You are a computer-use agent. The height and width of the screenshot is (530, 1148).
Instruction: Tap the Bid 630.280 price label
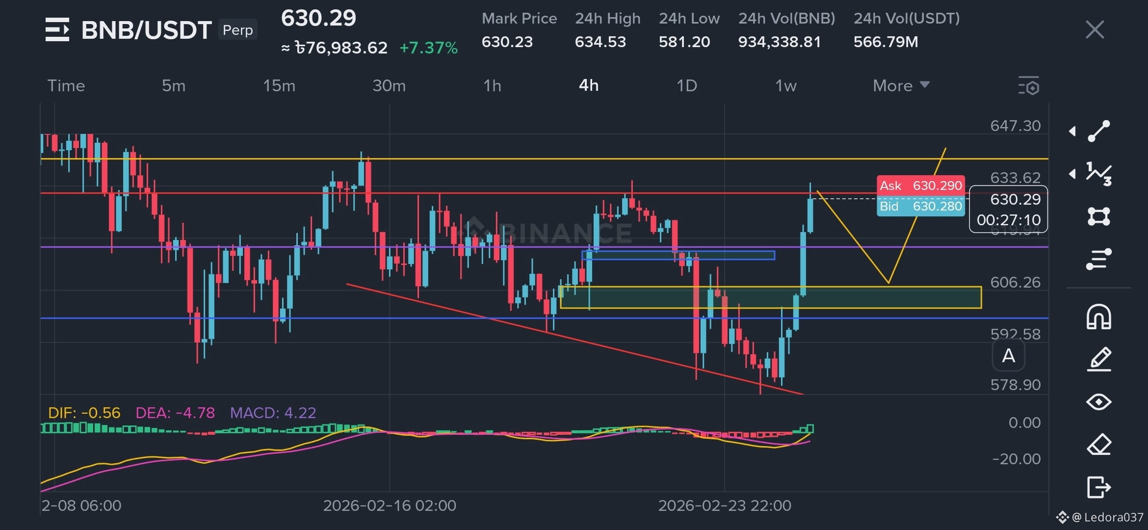pos(921,206)
